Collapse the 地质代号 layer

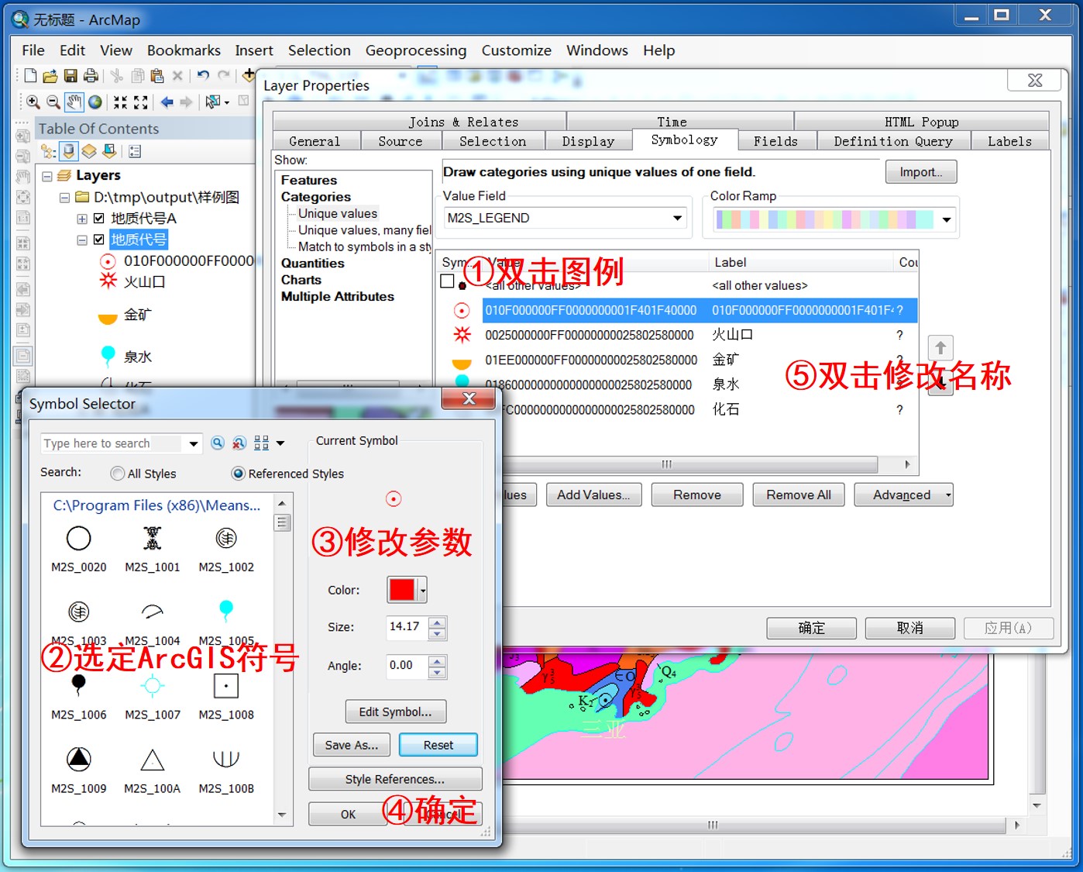(x=82, y=240)
